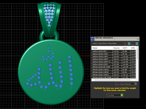Select the pendant bail with pavé stones
146x109 pixels.
pyautogui.click(x=49, y=19)
